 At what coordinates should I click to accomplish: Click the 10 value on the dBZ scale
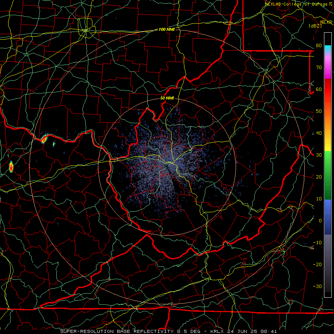pyautogui.click(x=319, y=199)
